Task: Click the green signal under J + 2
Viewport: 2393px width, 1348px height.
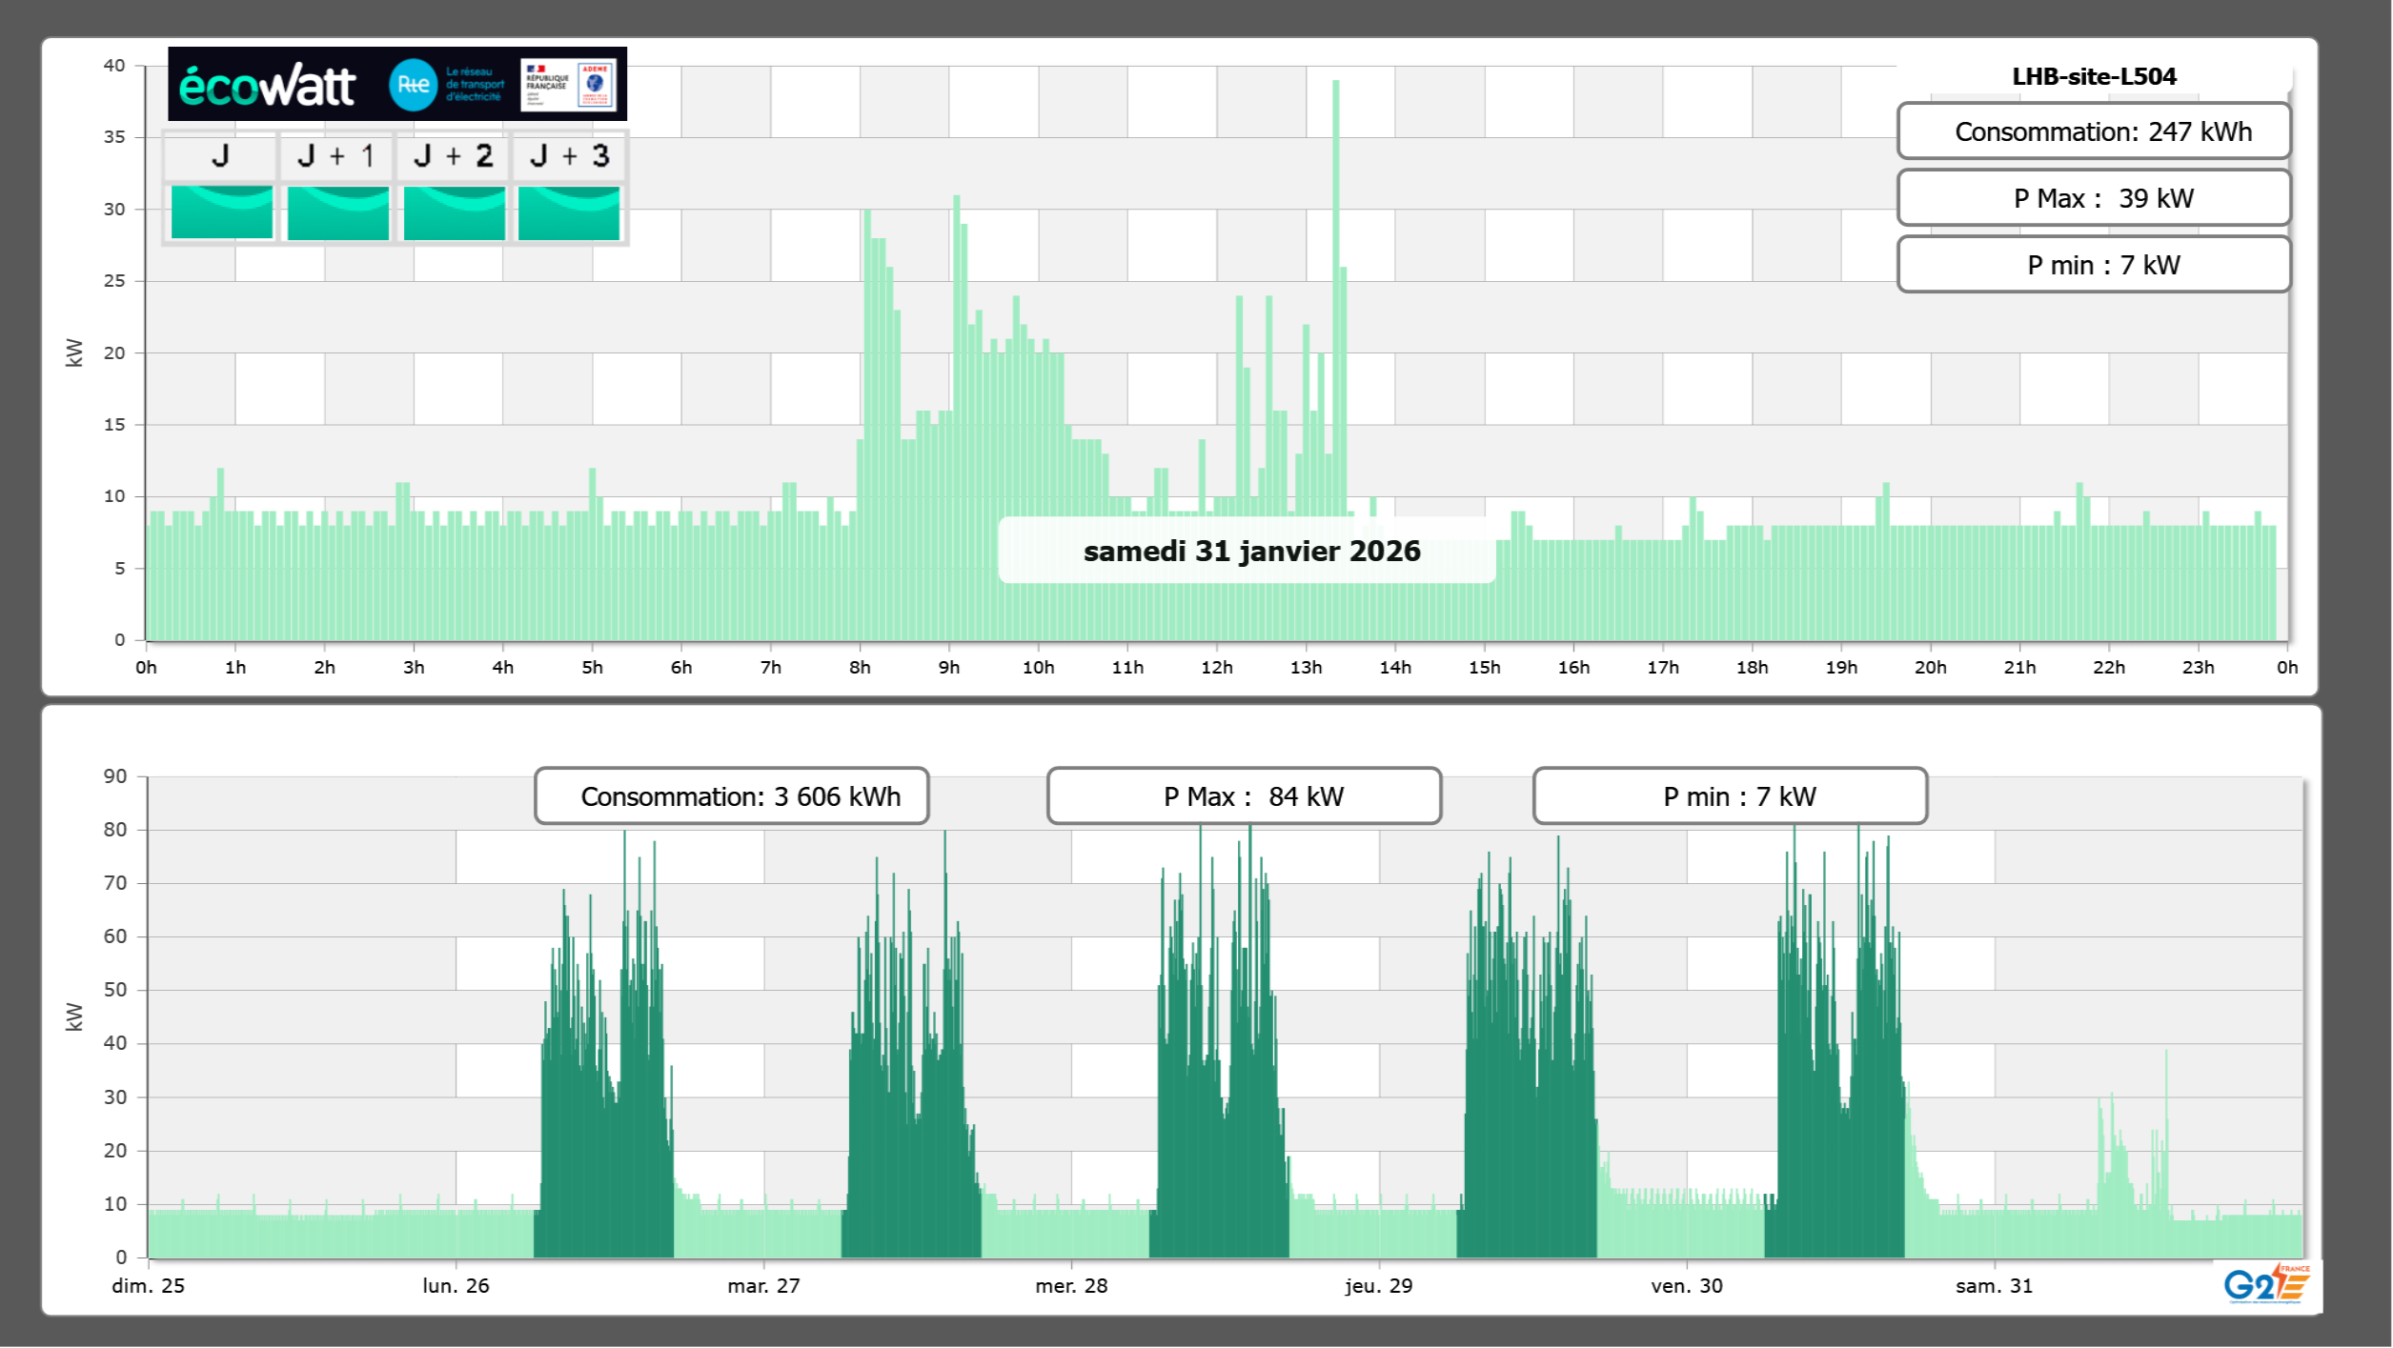Action: point(454,212)
